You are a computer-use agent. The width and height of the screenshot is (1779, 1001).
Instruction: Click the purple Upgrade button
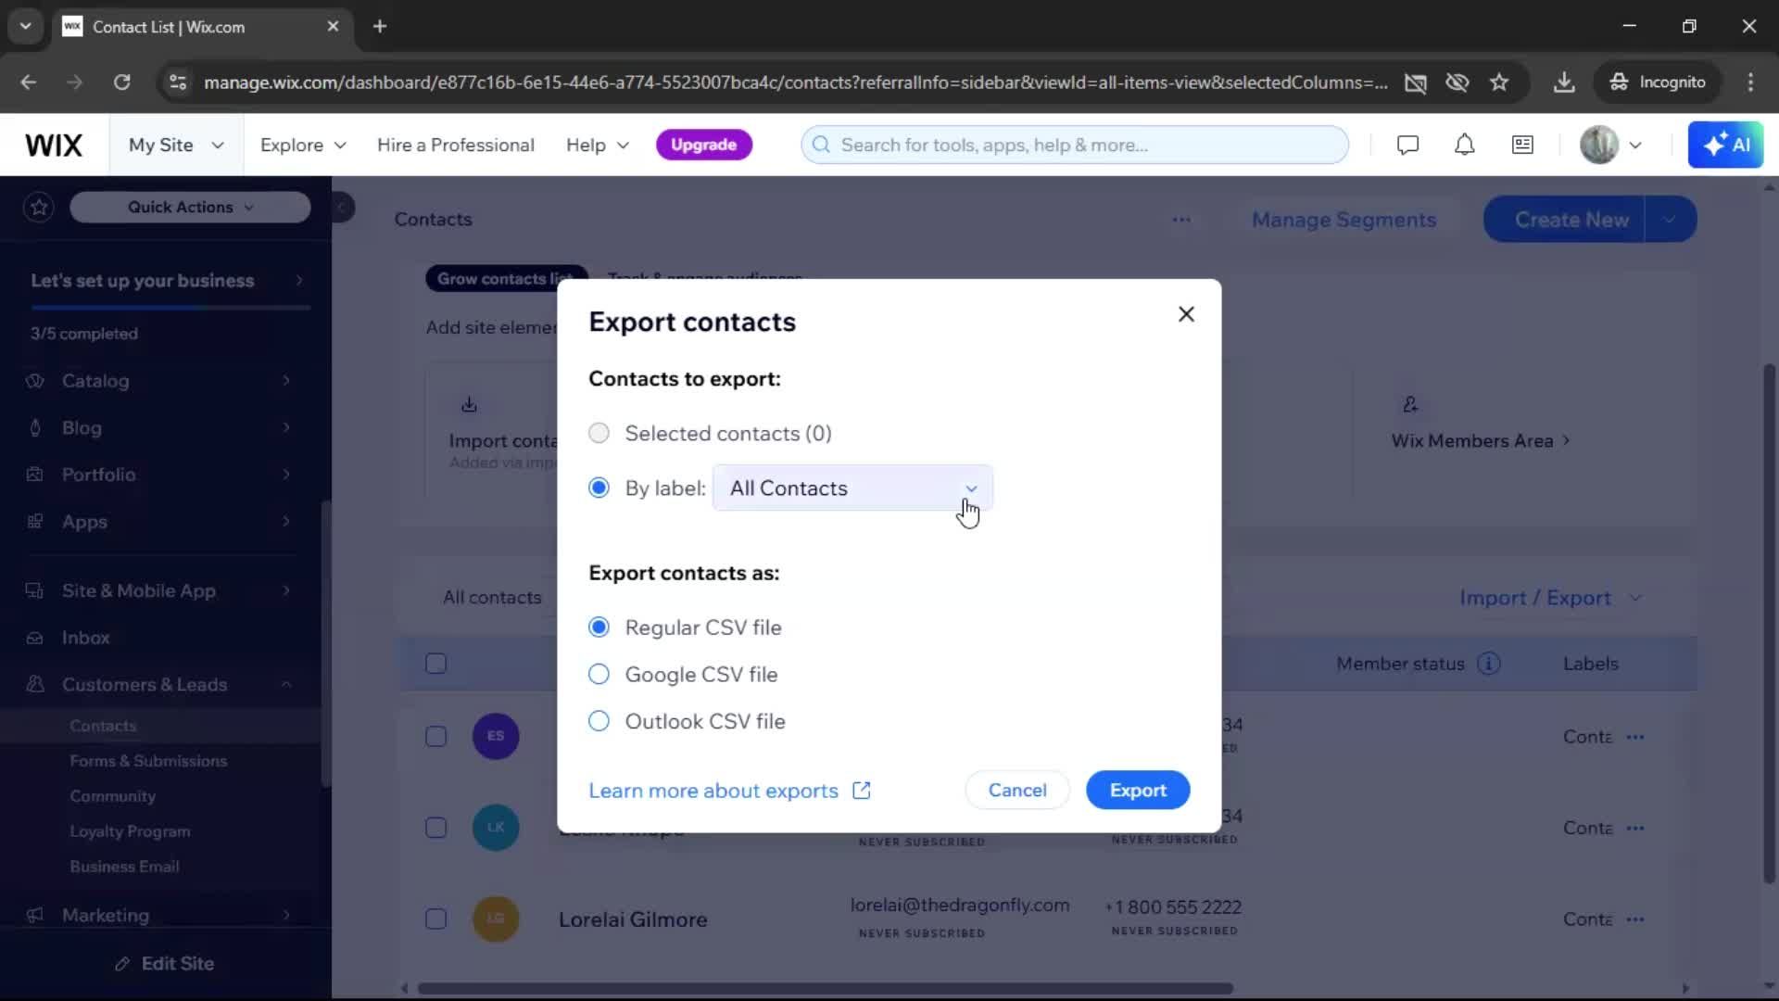pos(703,145)
